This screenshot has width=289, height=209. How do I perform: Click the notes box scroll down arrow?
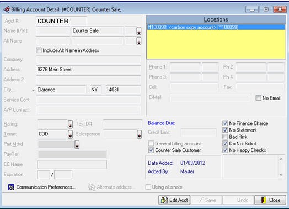[x=281, y=175]
